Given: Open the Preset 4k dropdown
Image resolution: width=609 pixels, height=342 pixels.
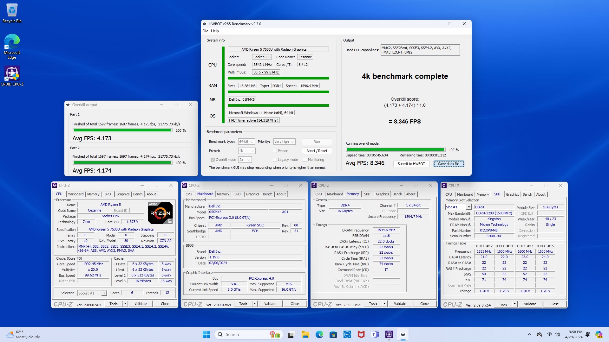Looking at the screenshot, I should pos(246,151).
